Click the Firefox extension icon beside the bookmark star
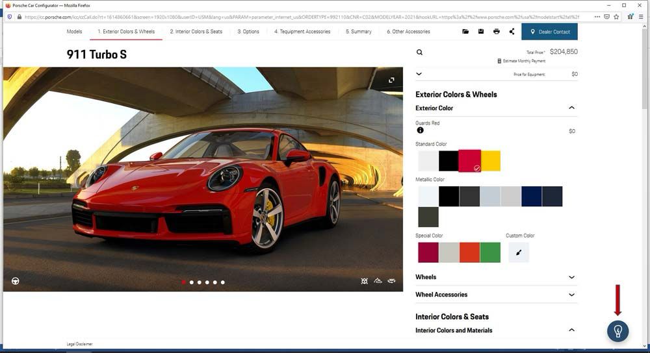This screenshot has width=650, height=353. pyautogui.click(x=630, y=17)
